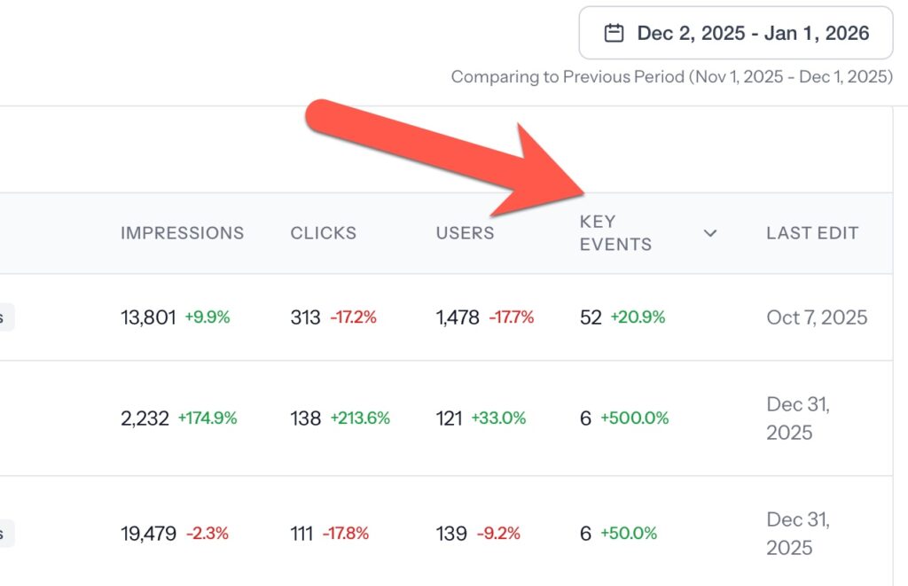
Task: Click the 52 key events value
Action: (x=591, y=317)
